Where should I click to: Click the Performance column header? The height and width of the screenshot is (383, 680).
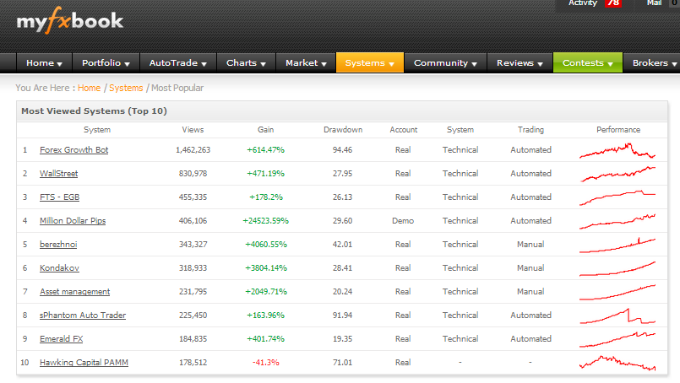618,130
